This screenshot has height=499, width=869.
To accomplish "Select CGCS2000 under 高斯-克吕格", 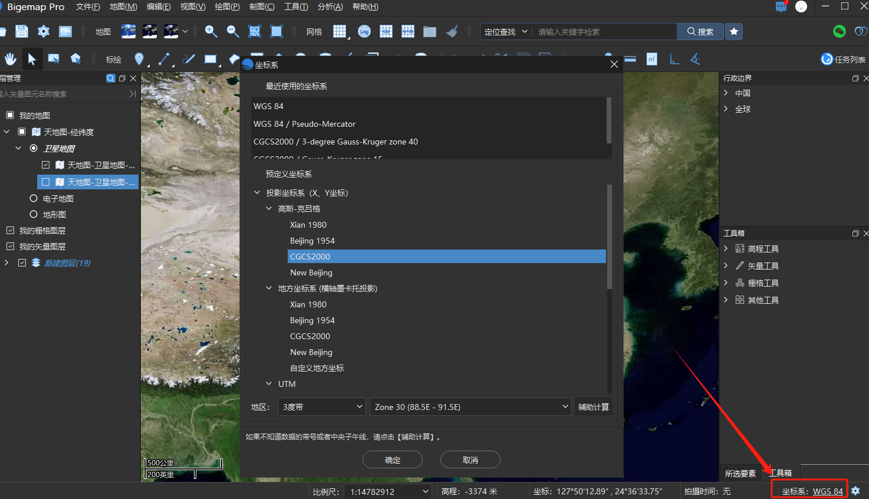I will point(446,256).
